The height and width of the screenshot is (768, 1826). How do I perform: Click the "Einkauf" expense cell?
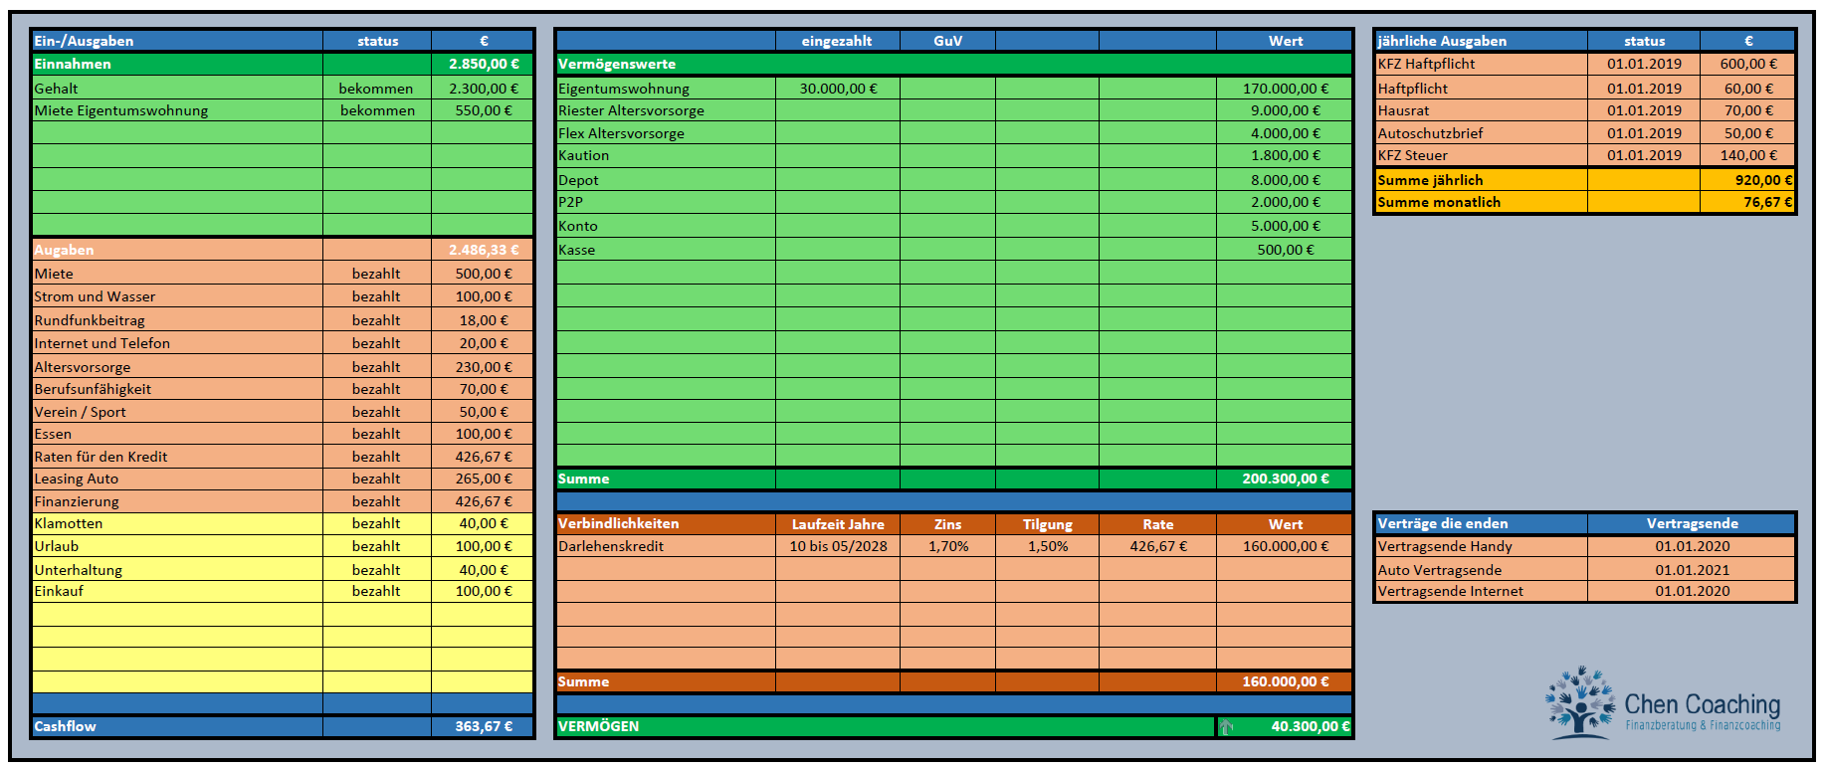point(177,591)
